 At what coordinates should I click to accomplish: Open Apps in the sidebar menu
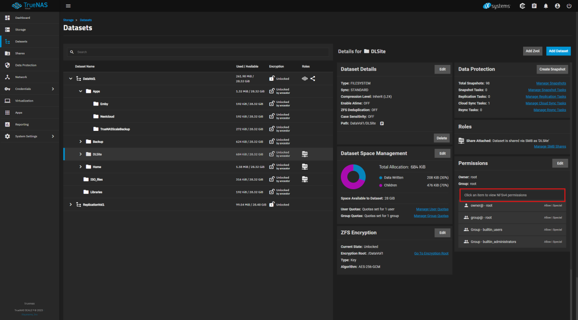click(x=29, y=113)
